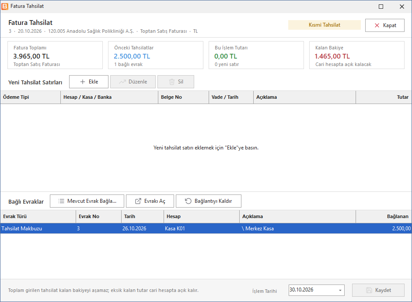Click the Kısmi Tahsilat status badge

tap(325, 25)
